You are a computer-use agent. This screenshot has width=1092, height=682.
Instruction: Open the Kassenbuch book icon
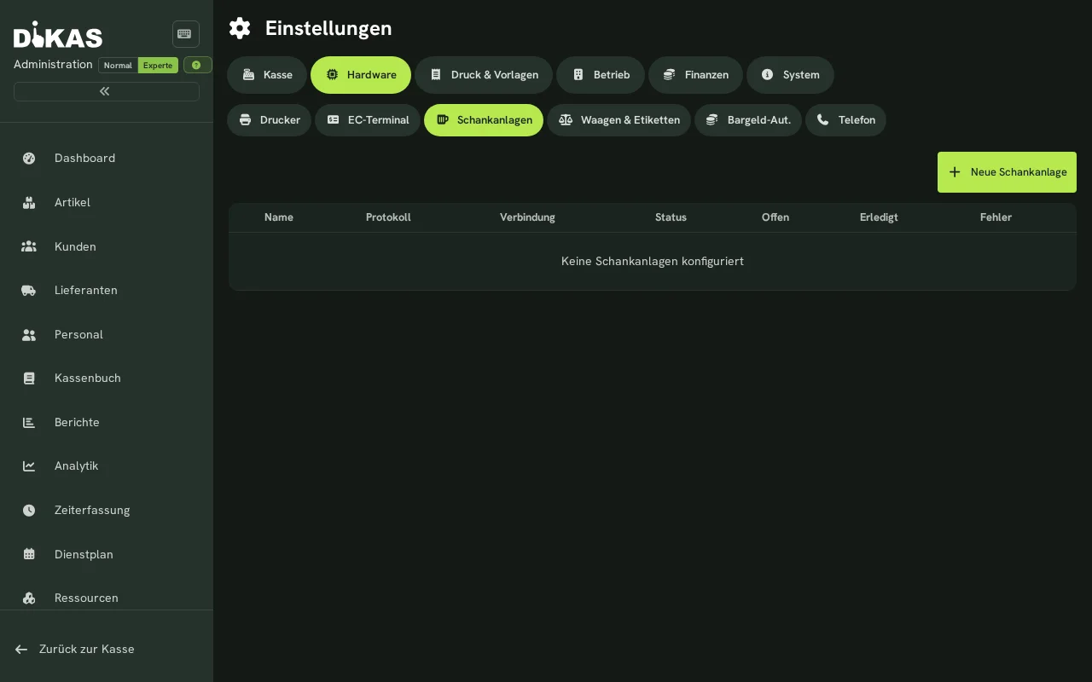click(29, 378)
